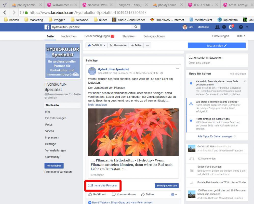The height and width of the screenshot is (204, 254).
Task: Click the Abonnieren button
Action: point(118,45)
